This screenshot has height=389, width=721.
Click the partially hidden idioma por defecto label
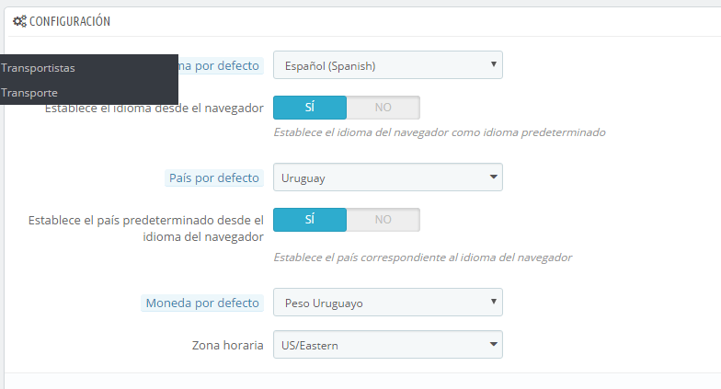pos(221,66)
